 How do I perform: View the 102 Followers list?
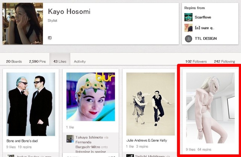click(x=196, y=61)
